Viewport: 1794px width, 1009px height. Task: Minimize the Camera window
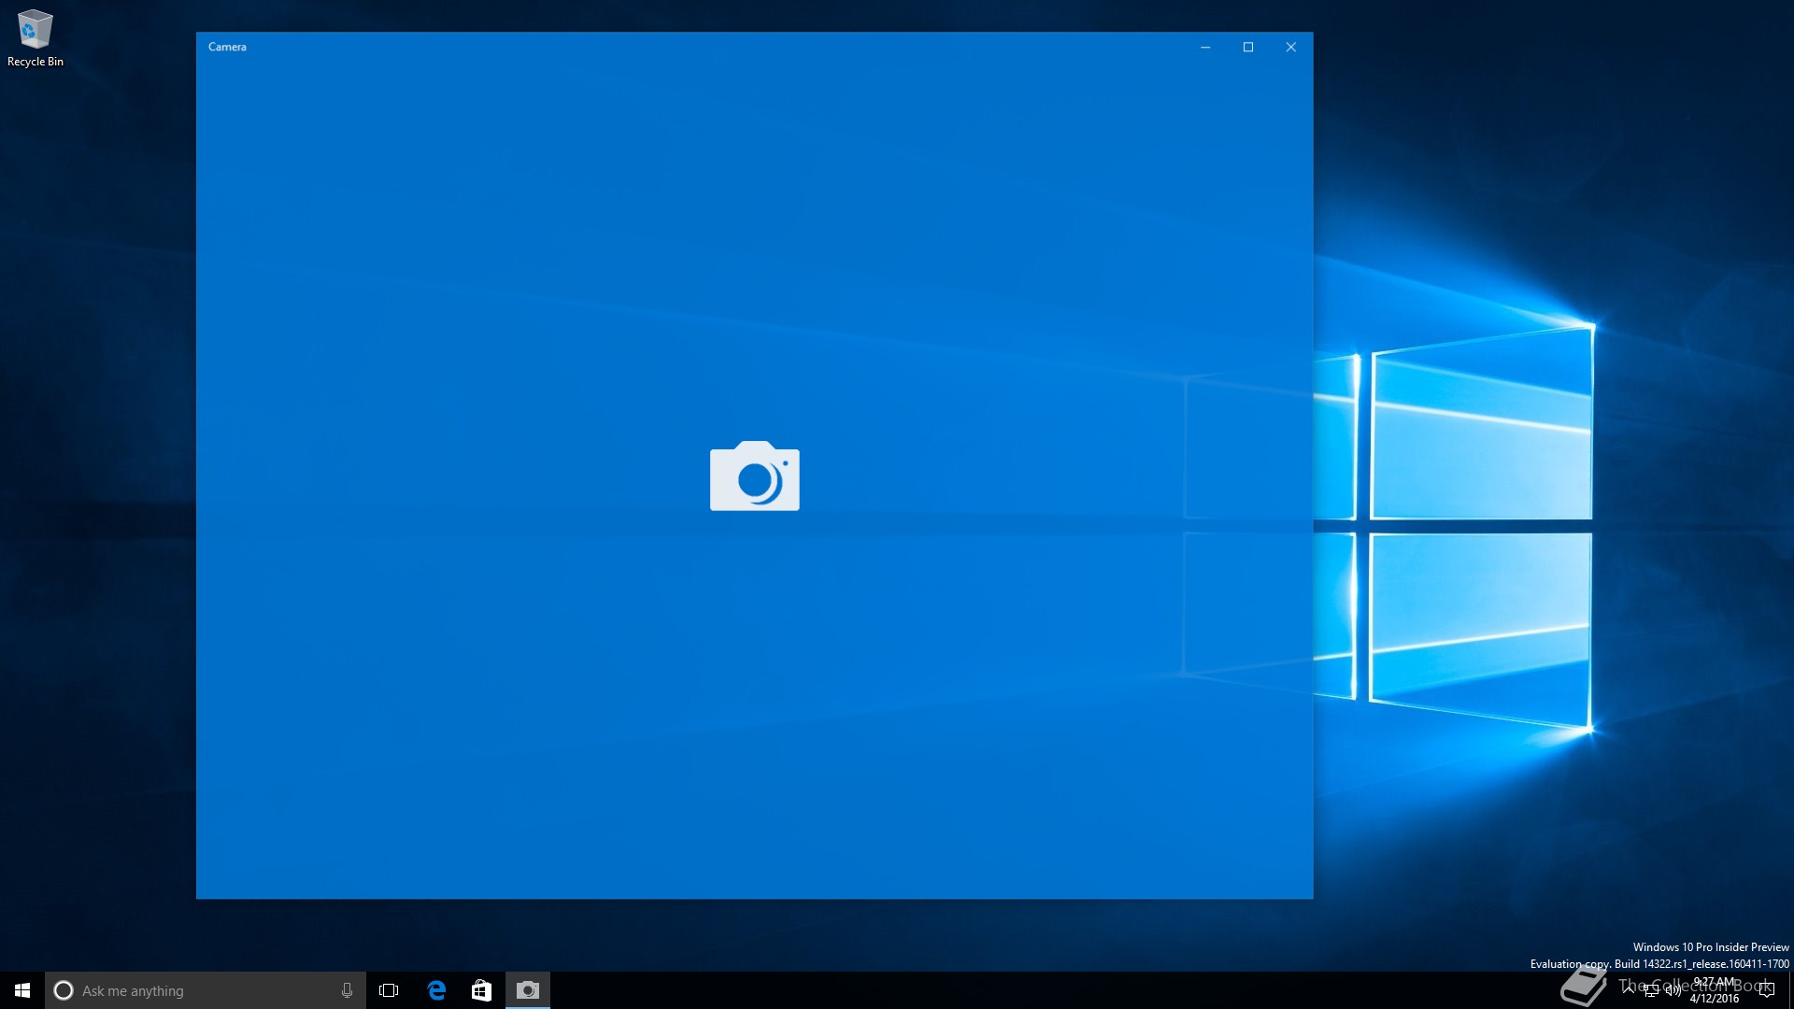pos(1205,47)
